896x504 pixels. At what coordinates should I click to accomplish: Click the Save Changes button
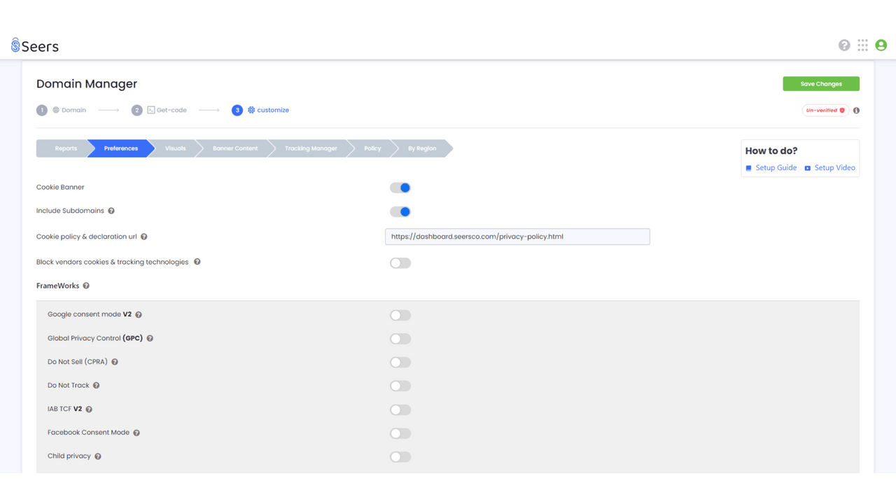click(x=820, y=83)
